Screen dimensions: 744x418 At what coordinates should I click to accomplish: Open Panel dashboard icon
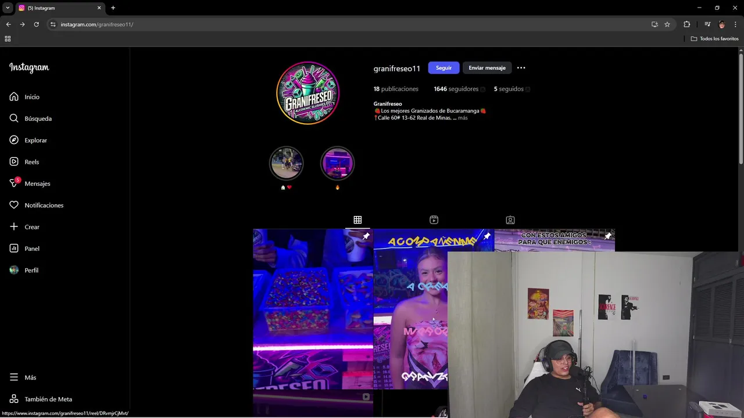[14, 248]
